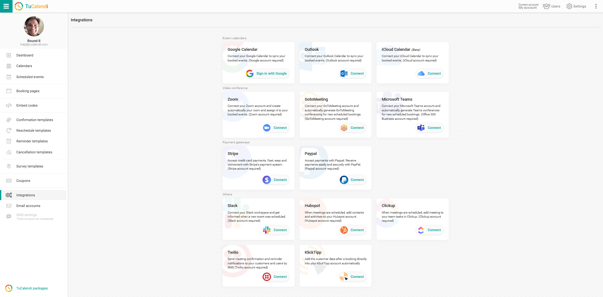Click the Slack logo icon
The image size is (603, 297).
(267, 230)
